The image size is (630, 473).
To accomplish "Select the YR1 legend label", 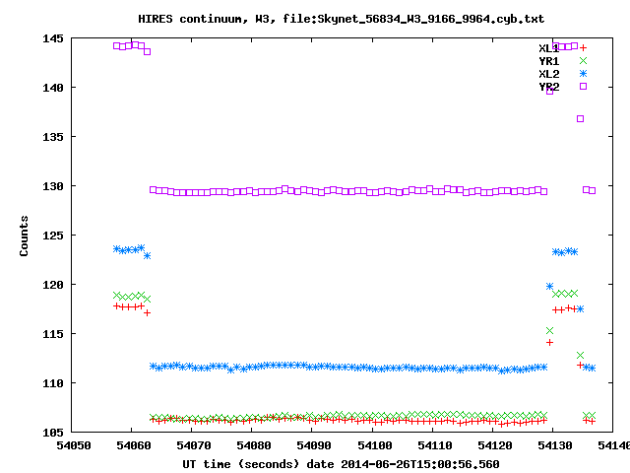I will (x=549, y=61).
